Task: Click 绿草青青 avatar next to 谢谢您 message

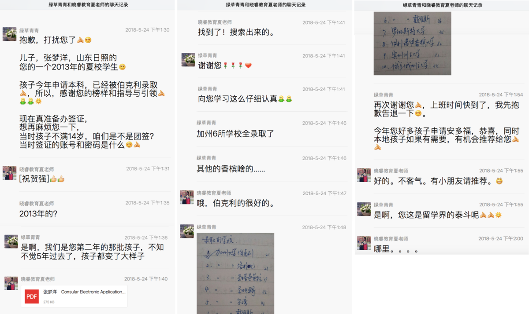Action: coord(188,59)
